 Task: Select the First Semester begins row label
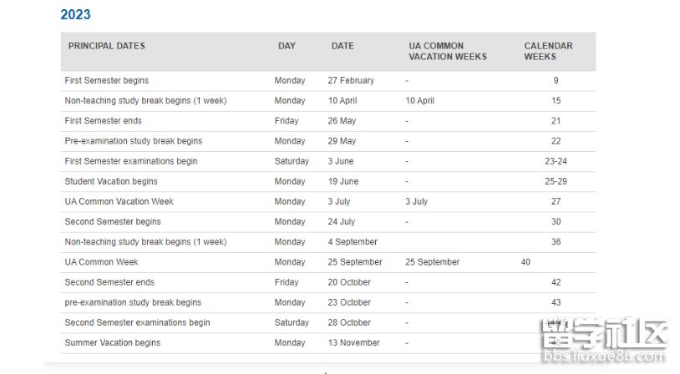point(107,81)
